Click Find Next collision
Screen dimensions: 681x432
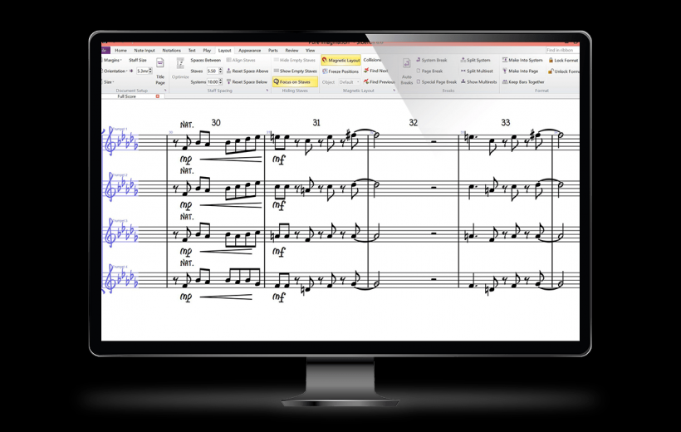click(375, 71)
